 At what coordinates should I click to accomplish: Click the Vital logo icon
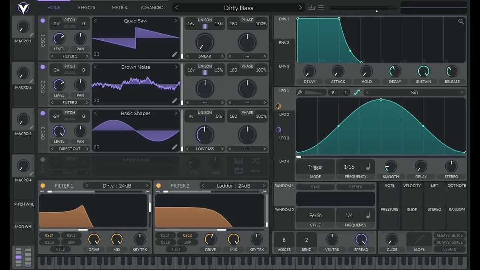(23, 8)
